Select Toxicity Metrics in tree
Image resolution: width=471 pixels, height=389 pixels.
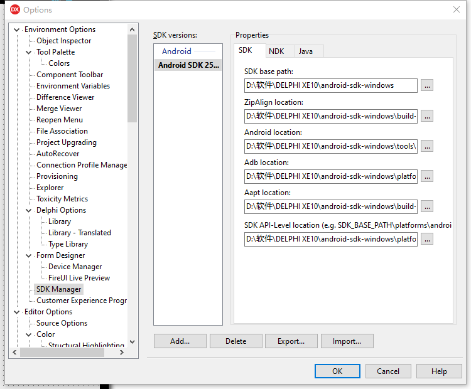(62, 199)
